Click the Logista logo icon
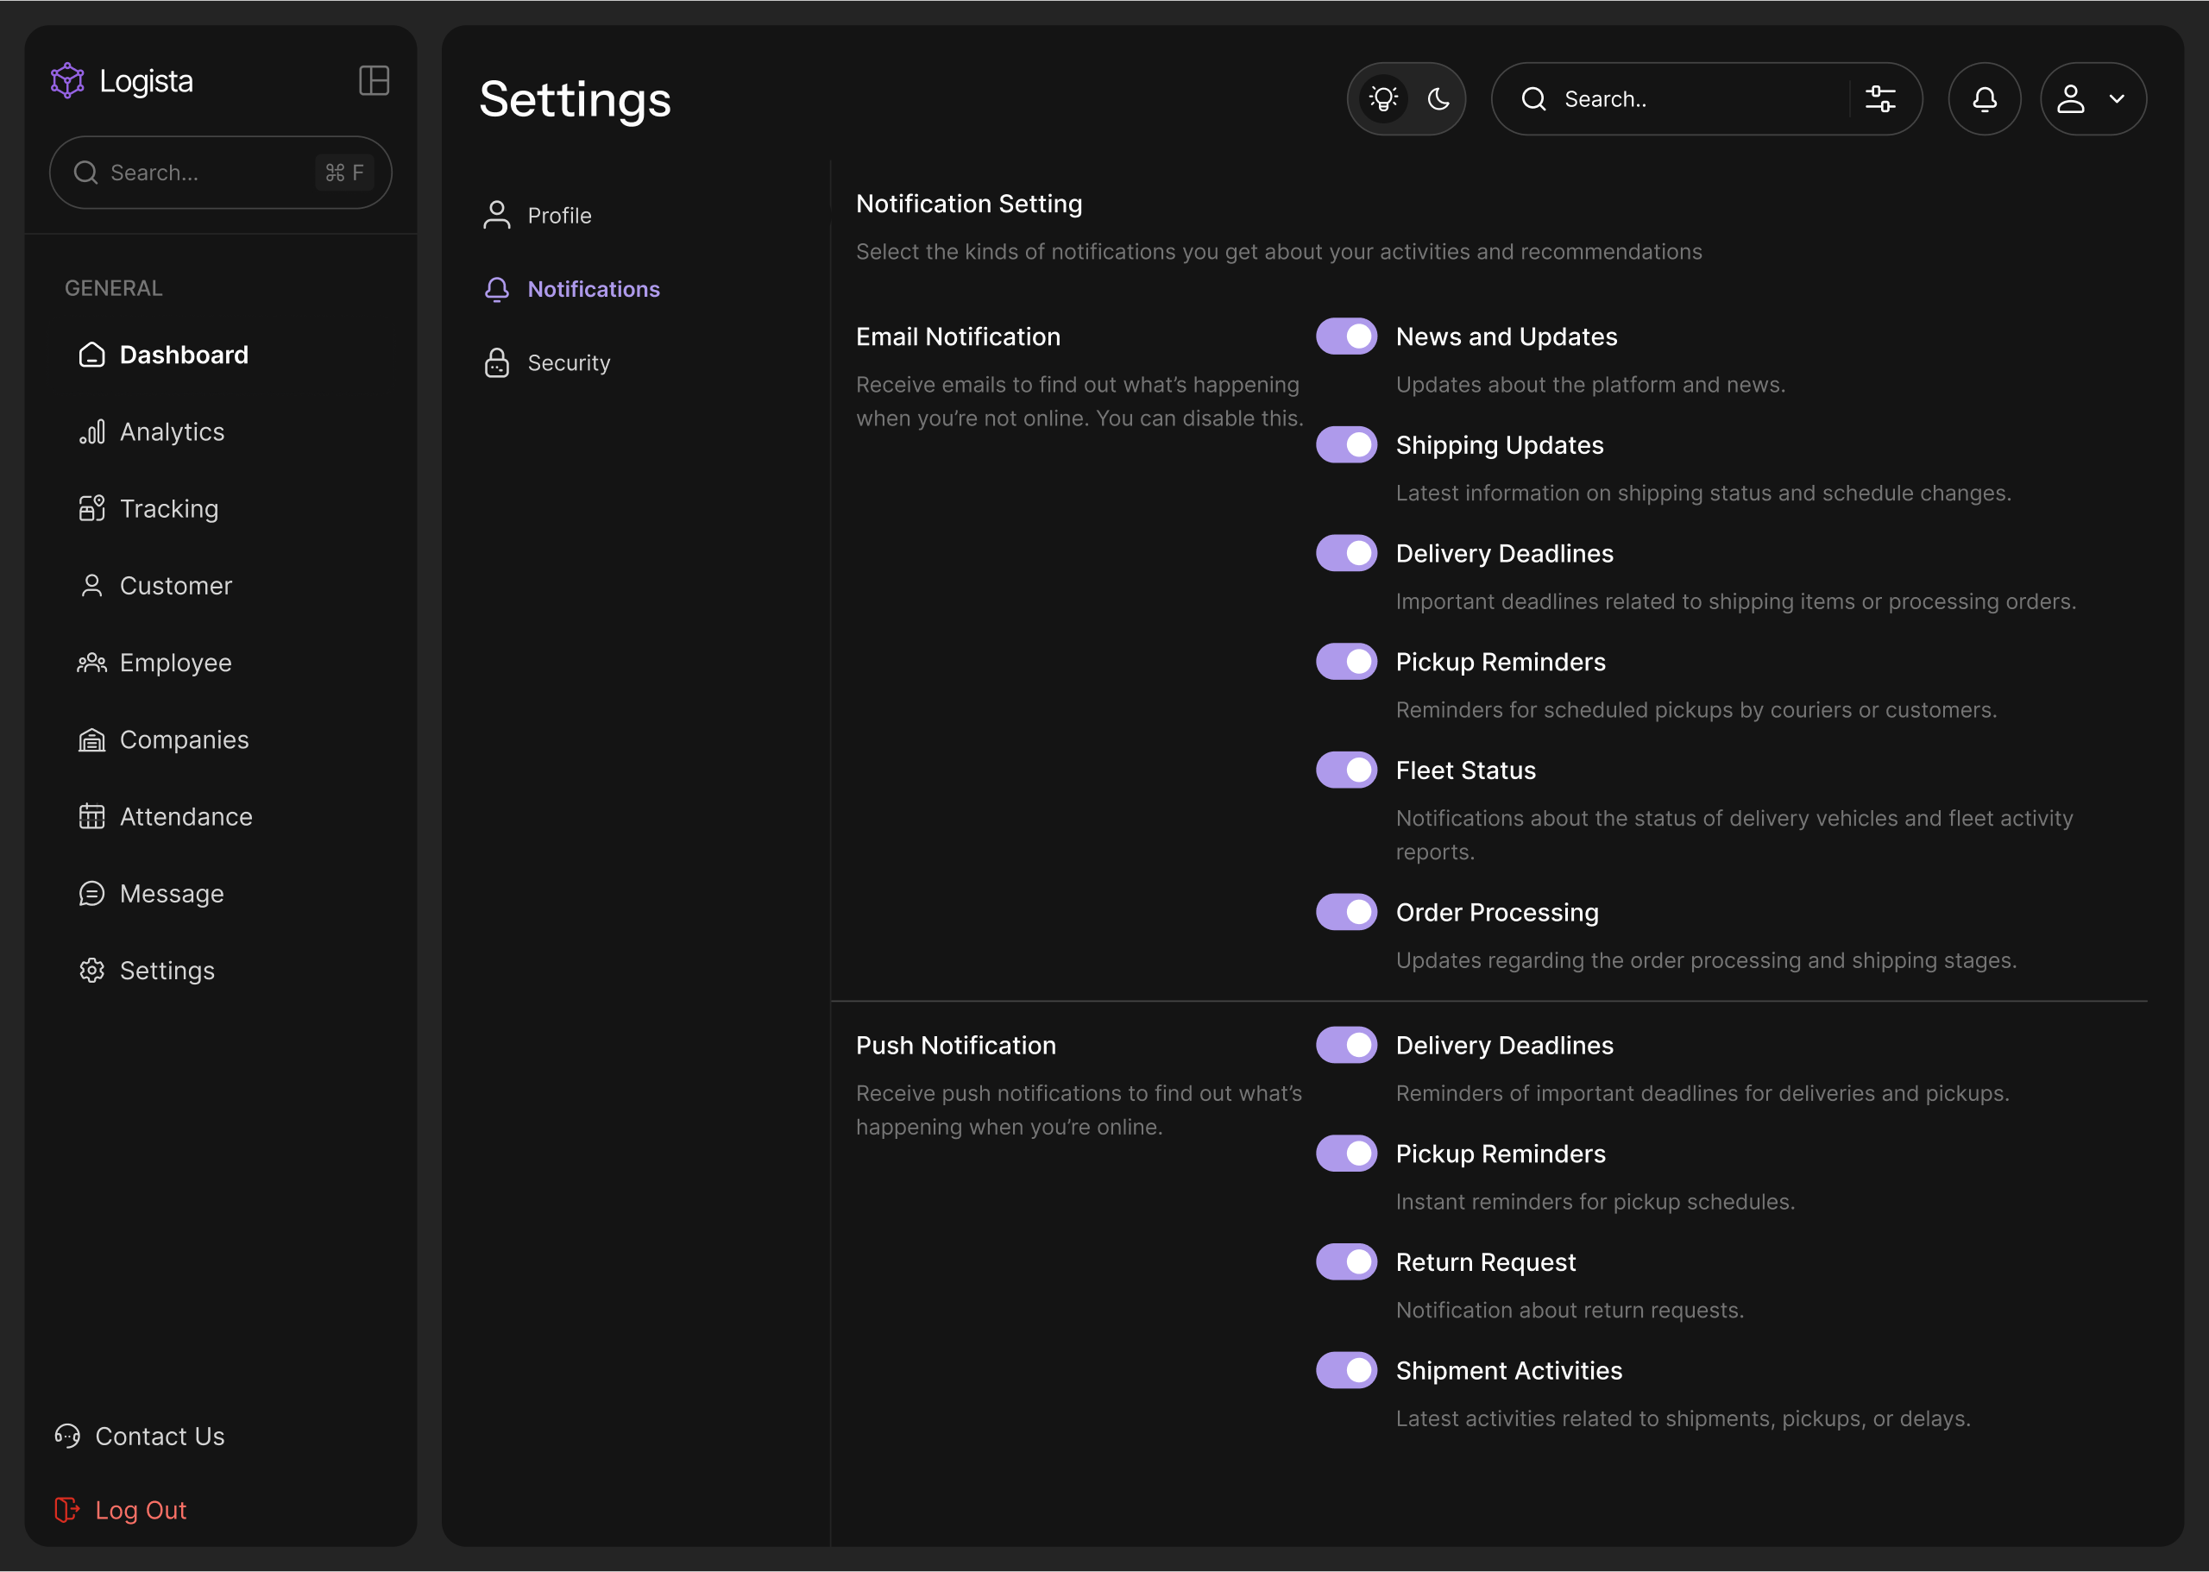Viewport: 2209px width, 1572px height. [x=68, y=80]
